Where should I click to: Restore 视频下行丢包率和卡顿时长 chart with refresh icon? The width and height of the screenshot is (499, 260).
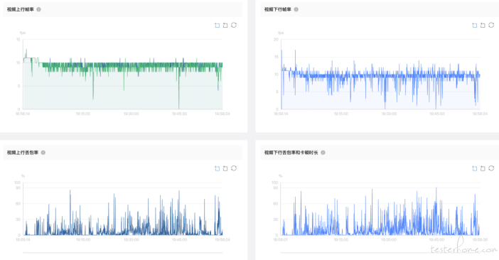pos(491,168)
